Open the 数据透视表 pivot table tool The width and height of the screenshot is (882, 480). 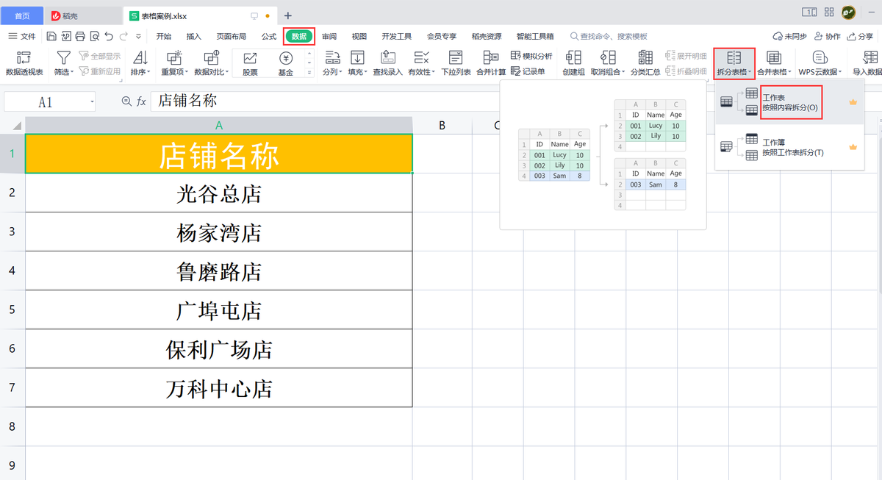click(24, 64)
